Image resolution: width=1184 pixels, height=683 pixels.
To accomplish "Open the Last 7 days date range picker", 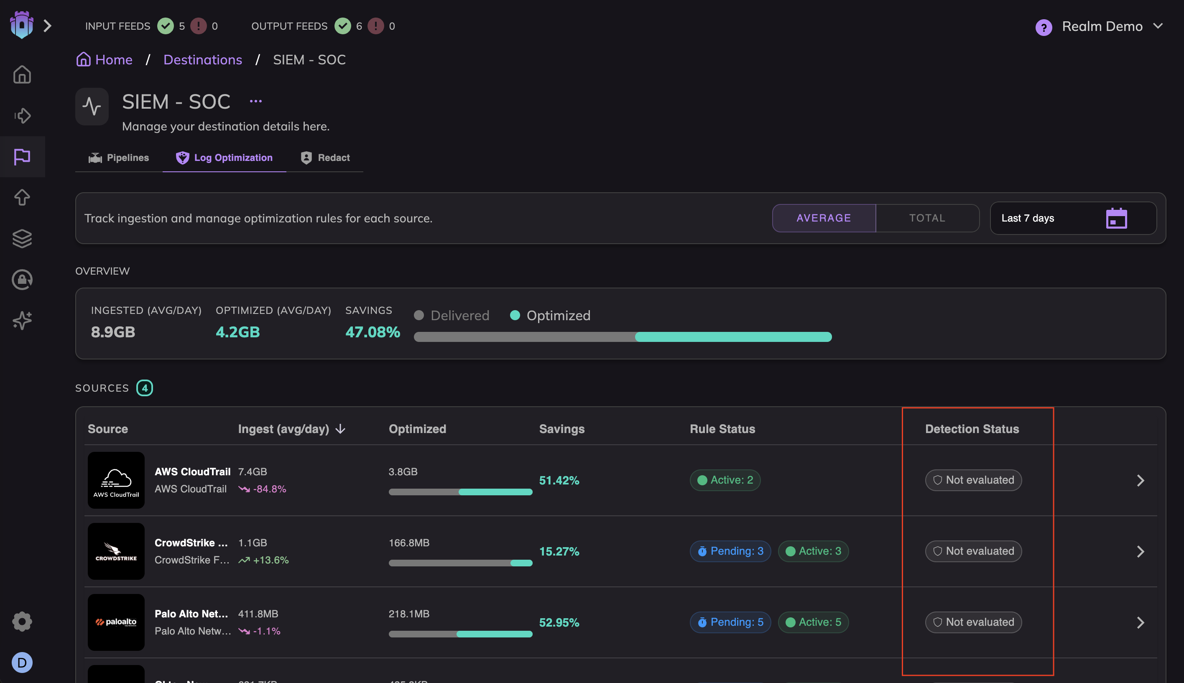I will tap(1073, 218).
